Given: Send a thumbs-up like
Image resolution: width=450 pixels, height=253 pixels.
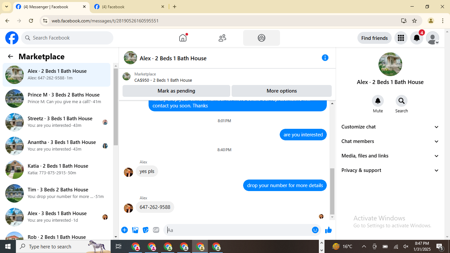Looking at the screenshot, I should point(328,230).
